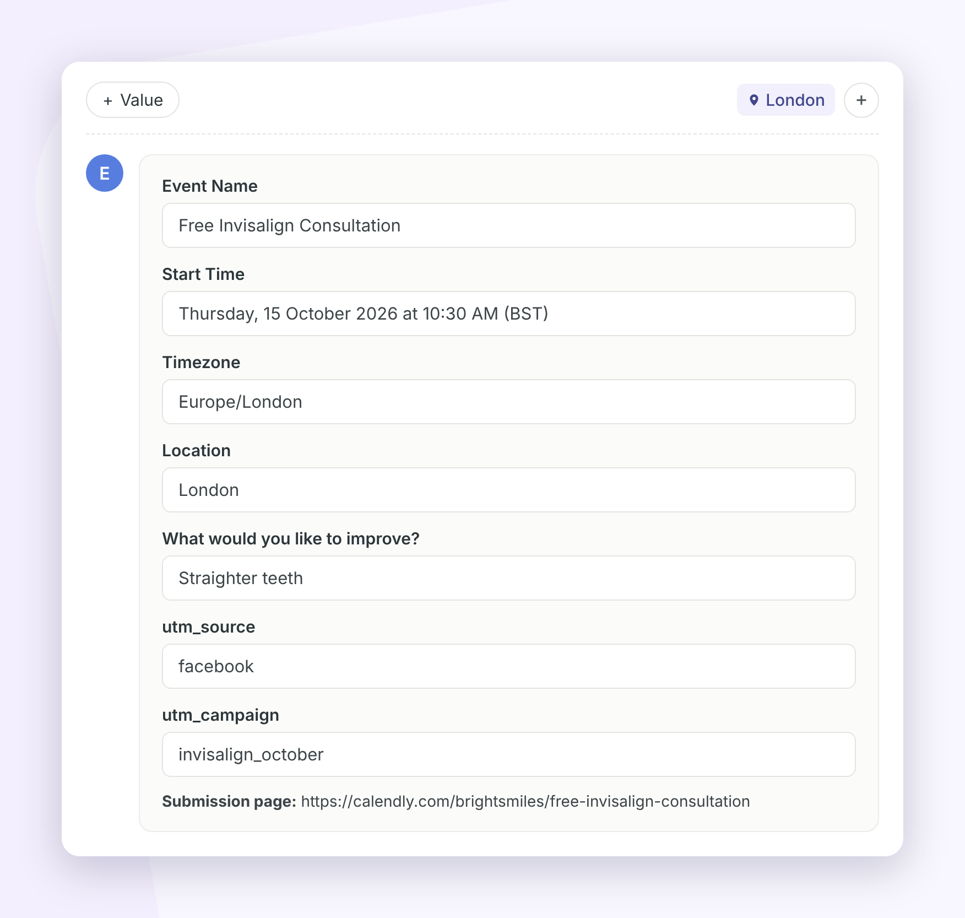
Task: Select the London location tag
Action: tap(786, 100)
